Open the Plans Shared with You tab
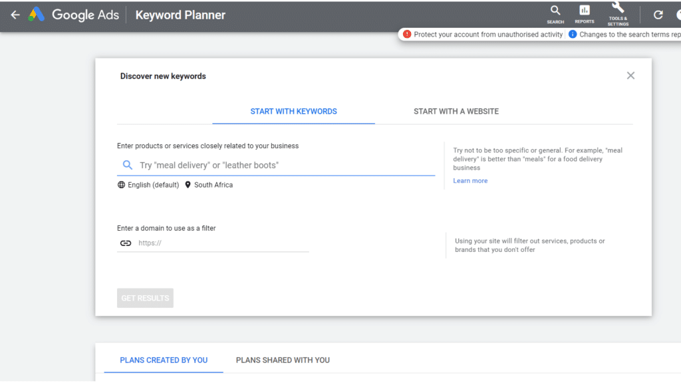The height and width of the screenshot is (383, 681). [283, 360]
